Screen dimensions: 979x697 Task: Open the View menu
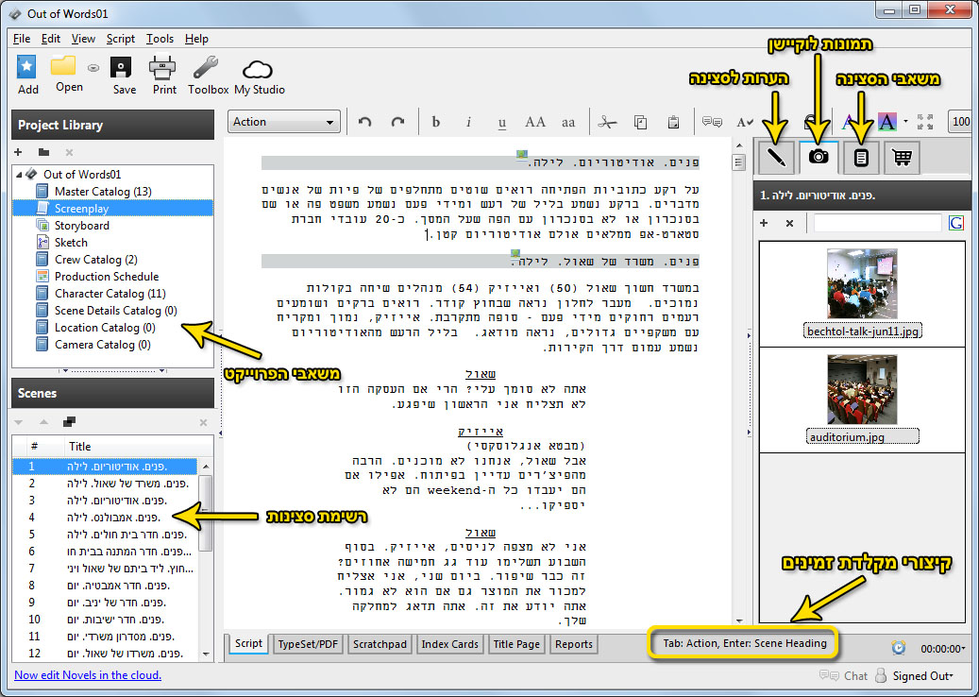click(83, 39)
